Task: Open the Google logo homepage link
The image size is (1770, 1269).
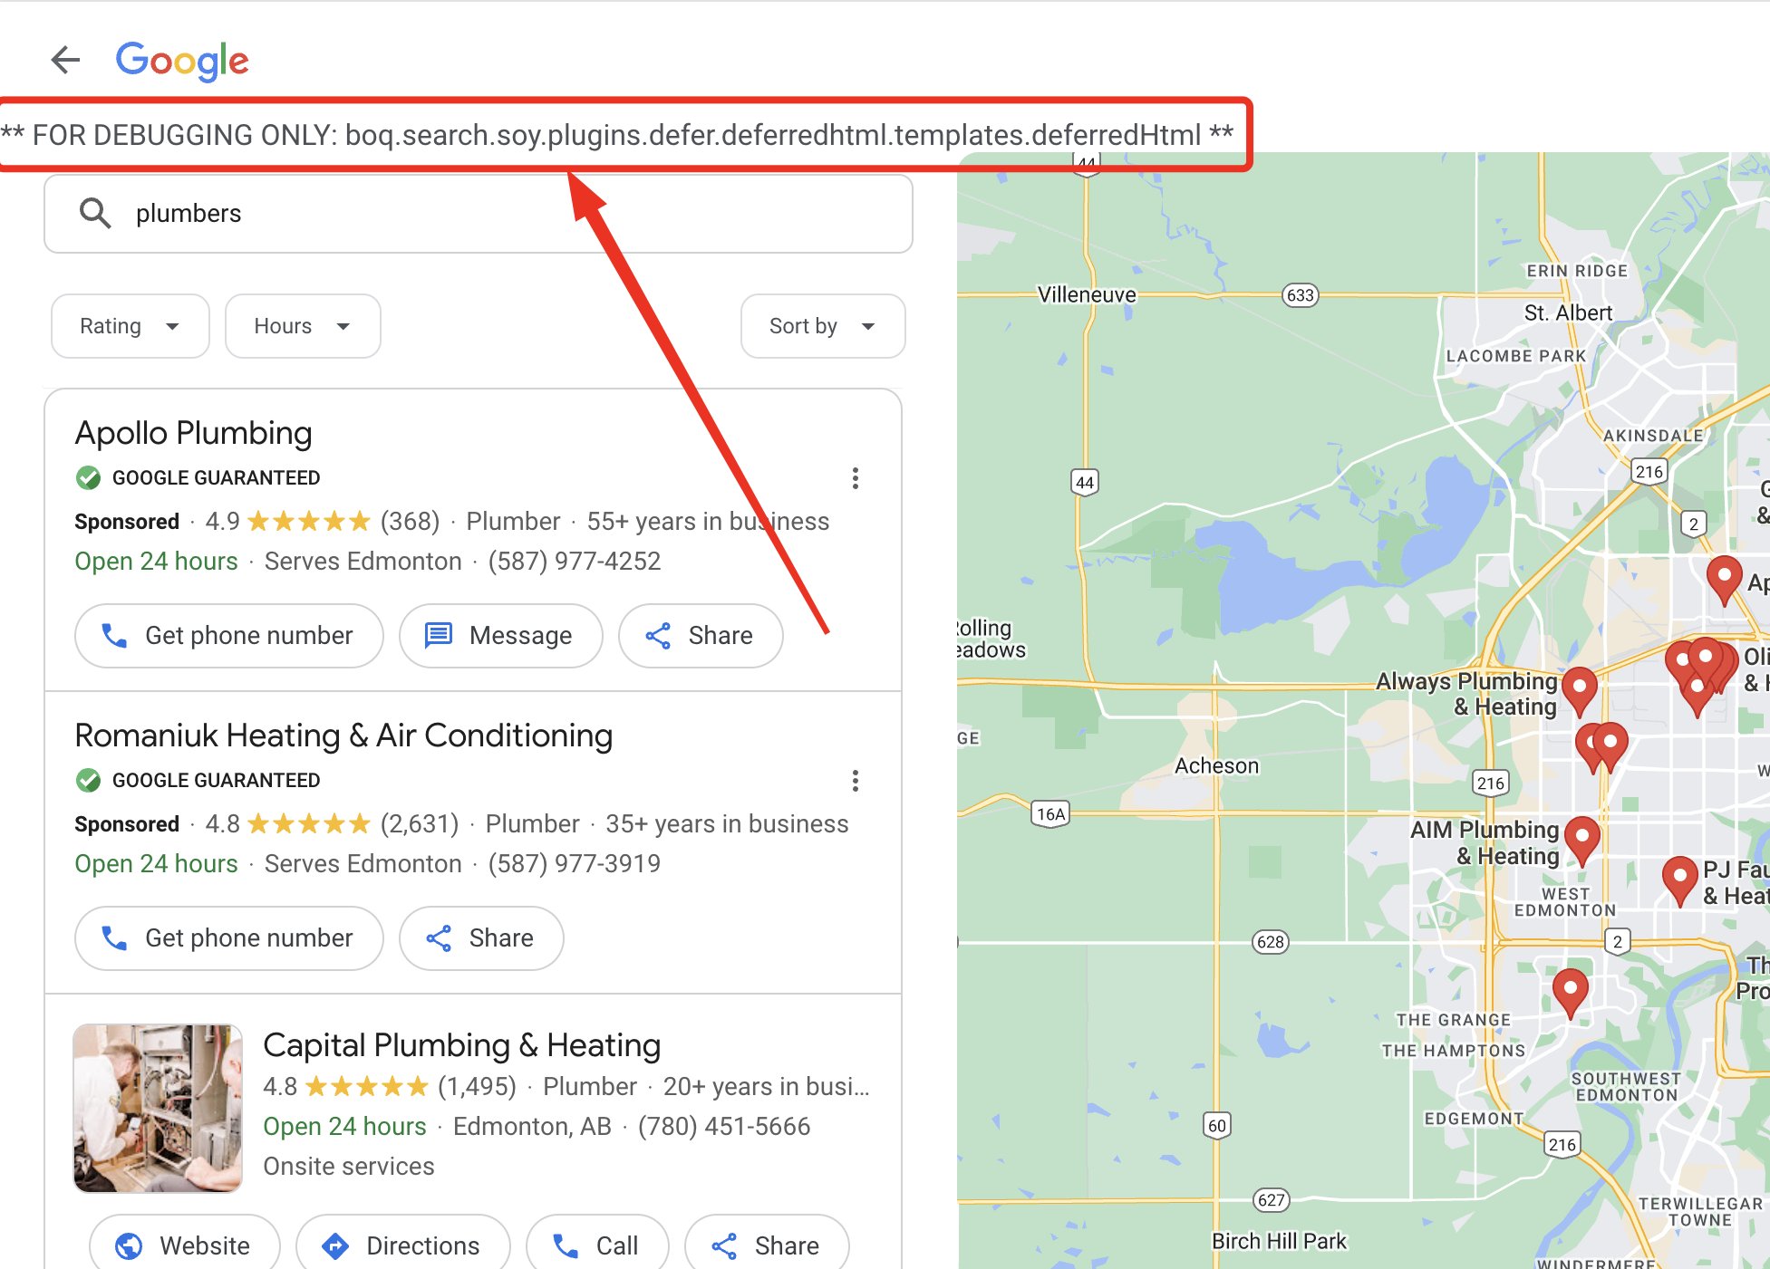Action: 182,61
